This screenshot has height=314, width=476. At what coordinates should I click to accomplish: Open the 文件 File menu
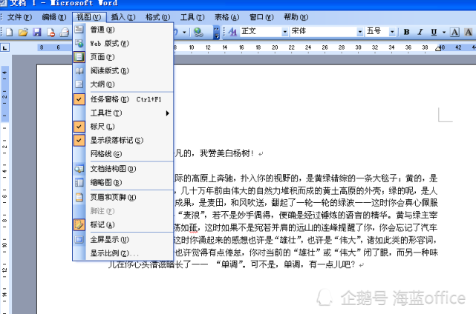[x=19, y=17]
